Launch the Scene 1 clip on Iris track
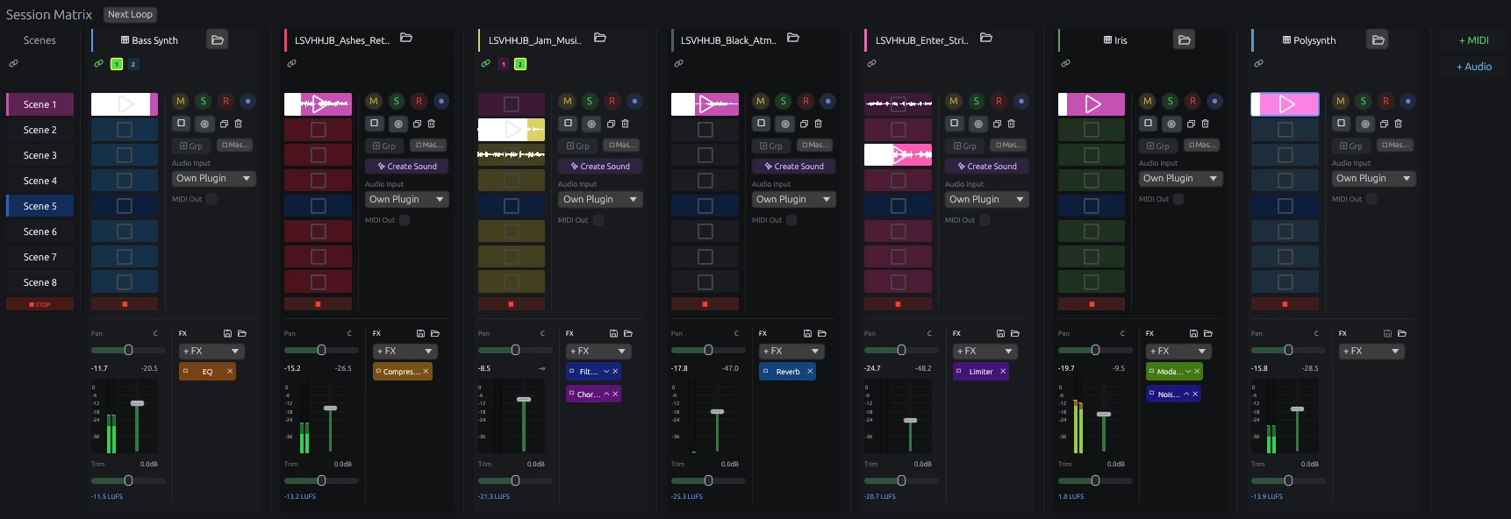Viewport: 1511px width, 519px height. tap(1092, 104)
